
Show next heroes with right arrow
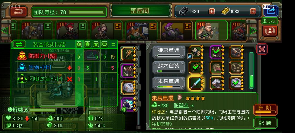pyautogui.click(x=253, y=30)
